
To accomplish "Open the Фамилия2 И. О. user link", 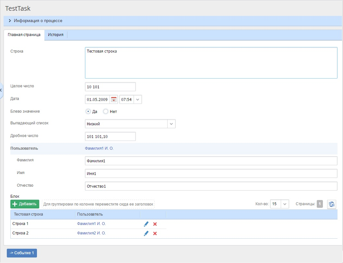I will pyautogui.click(x=91, y=233).
